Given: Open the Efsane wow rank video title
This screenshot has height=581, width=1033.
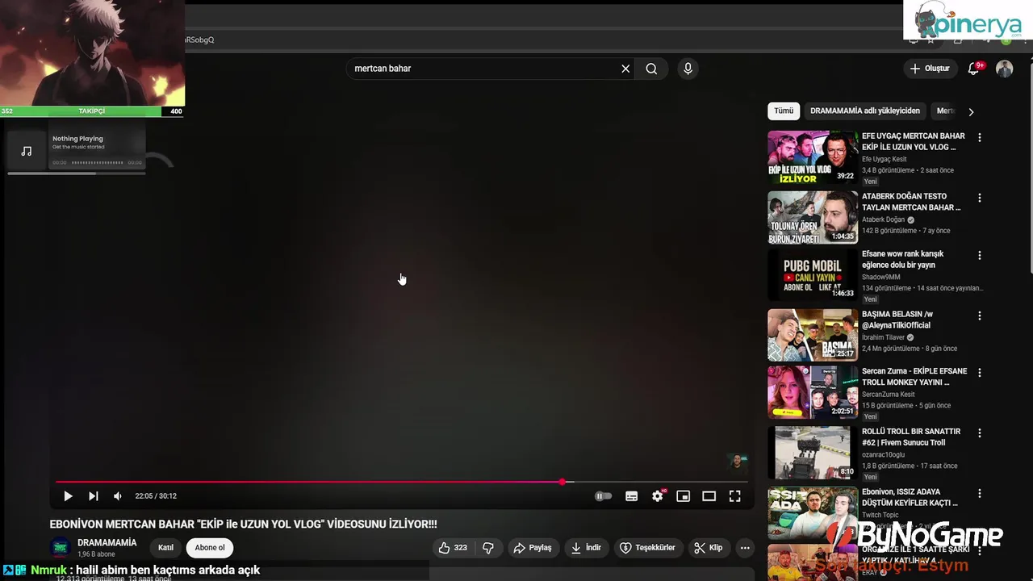Looking at the screenshot, I should click(902, 259).
